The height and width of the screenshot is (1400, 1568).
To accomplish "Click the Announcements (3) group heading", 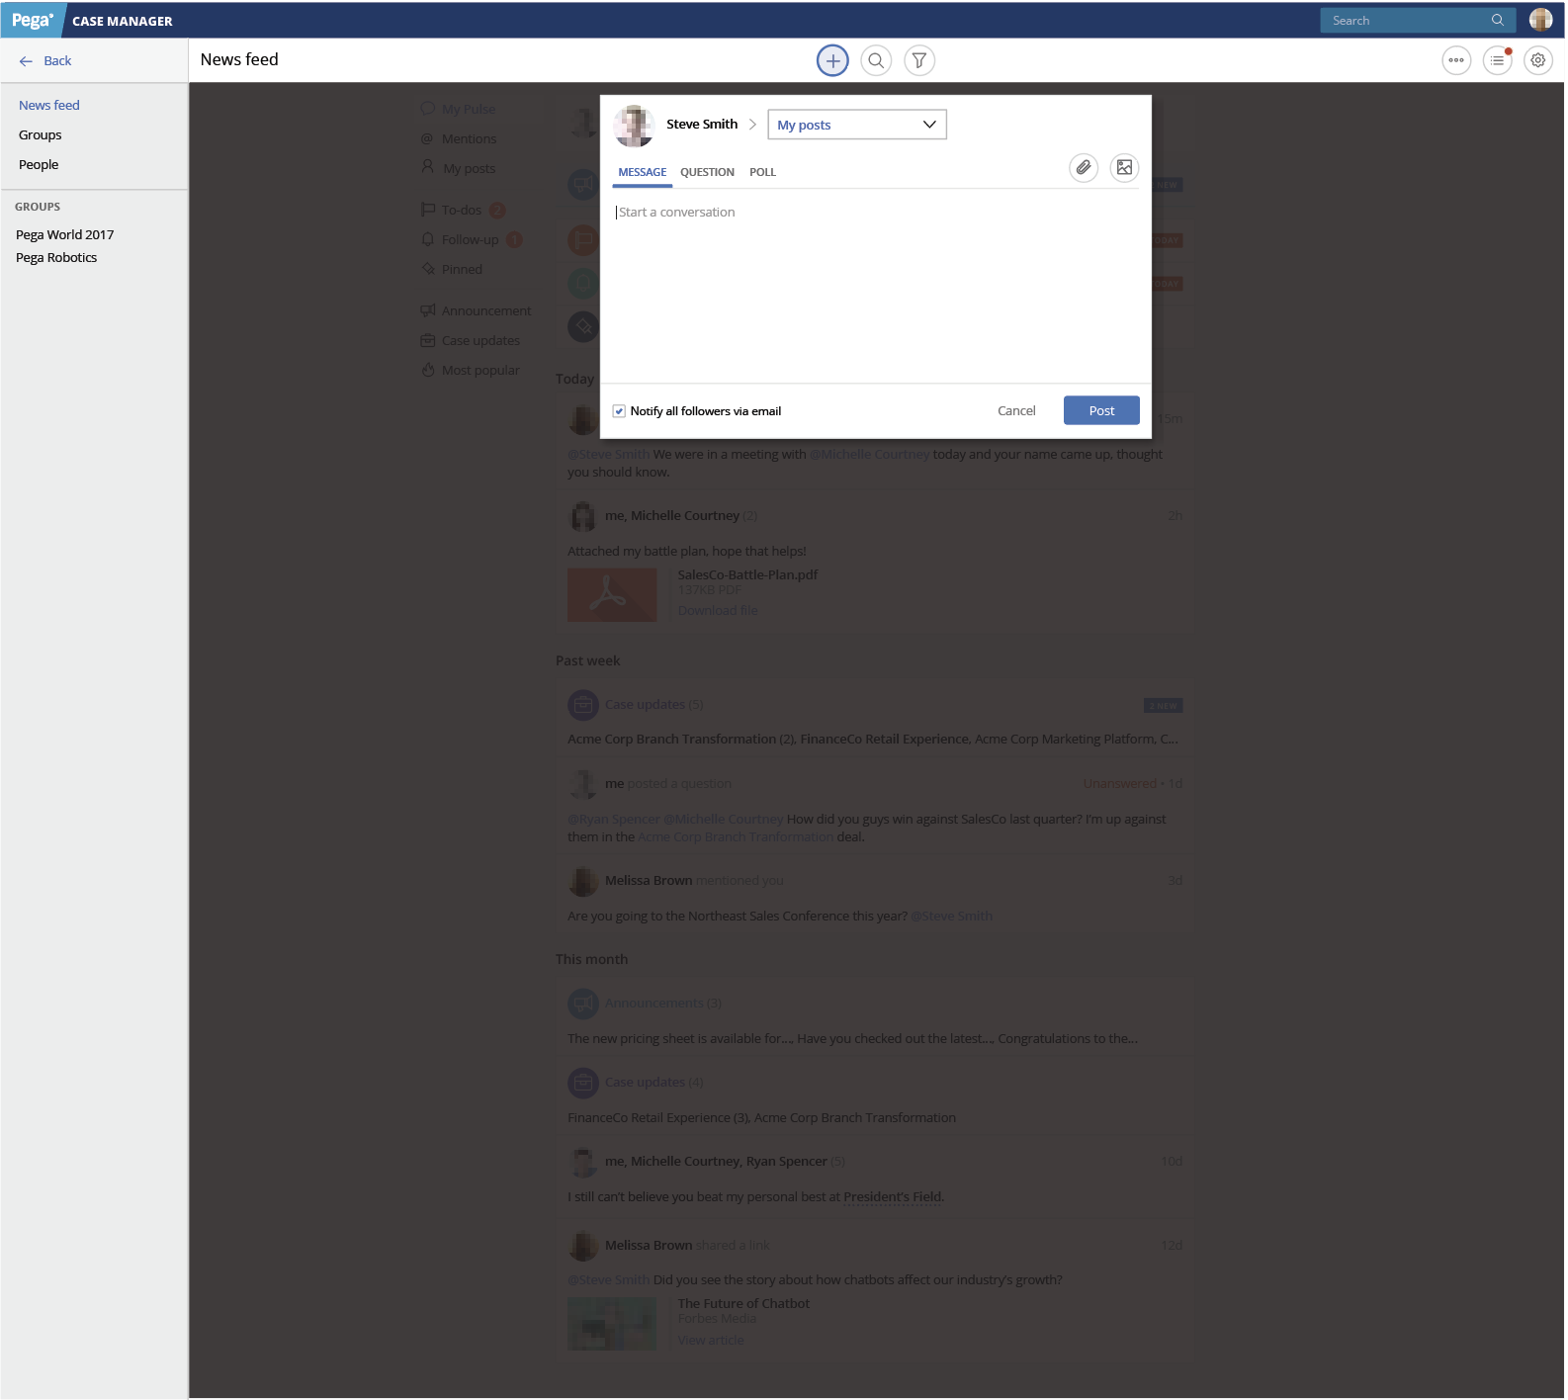I will point(663,1004).
